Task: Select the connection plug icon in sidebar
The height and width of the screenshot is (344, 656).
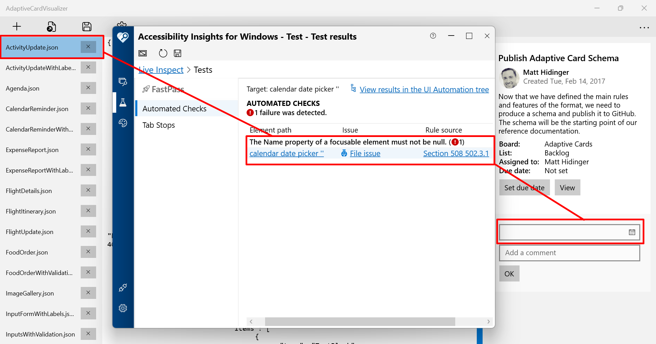Action: click(x=123, y=287)
